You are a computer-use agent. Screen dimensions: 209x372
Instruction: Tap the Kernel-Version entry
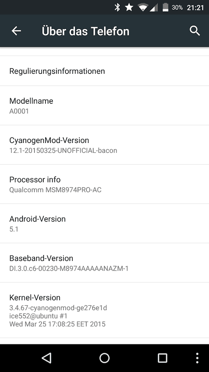coord(104,310)
